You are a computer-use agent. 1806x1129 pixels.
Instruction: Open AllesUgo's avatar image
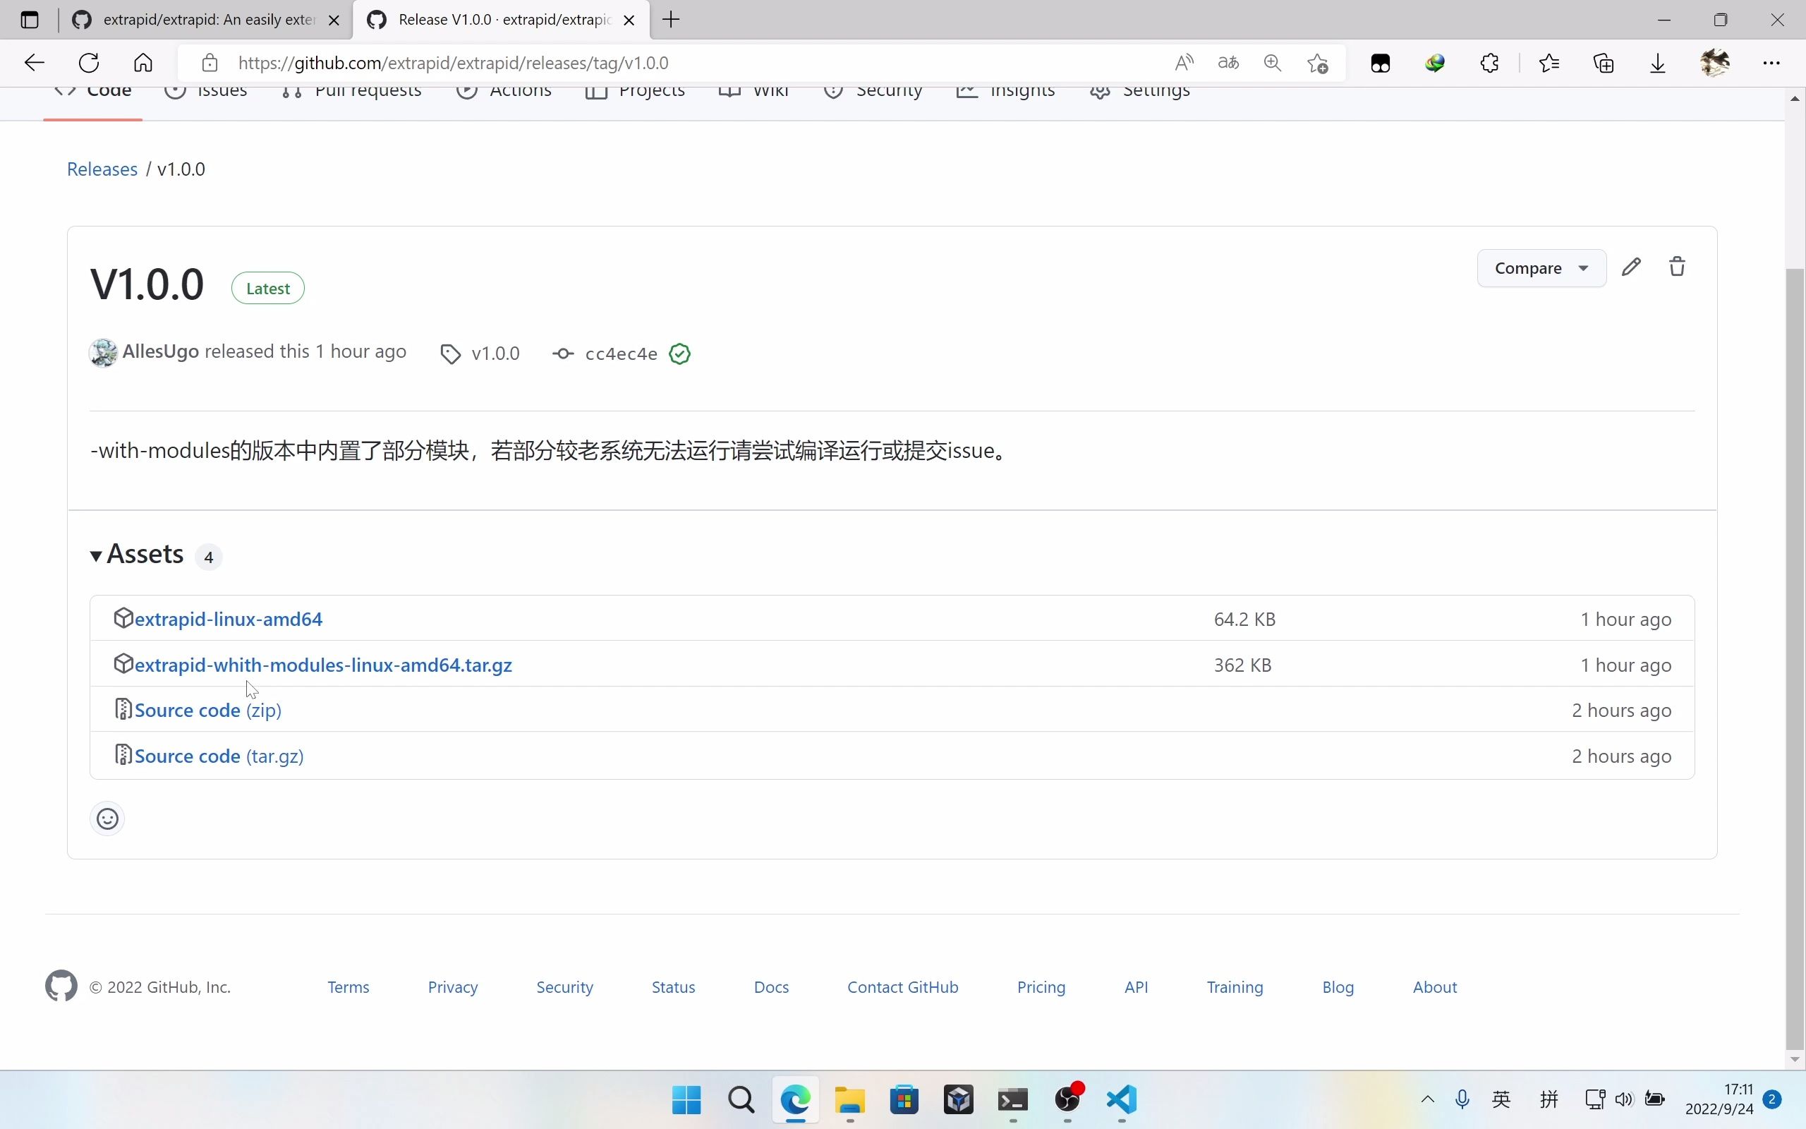(x=103, y=352)
